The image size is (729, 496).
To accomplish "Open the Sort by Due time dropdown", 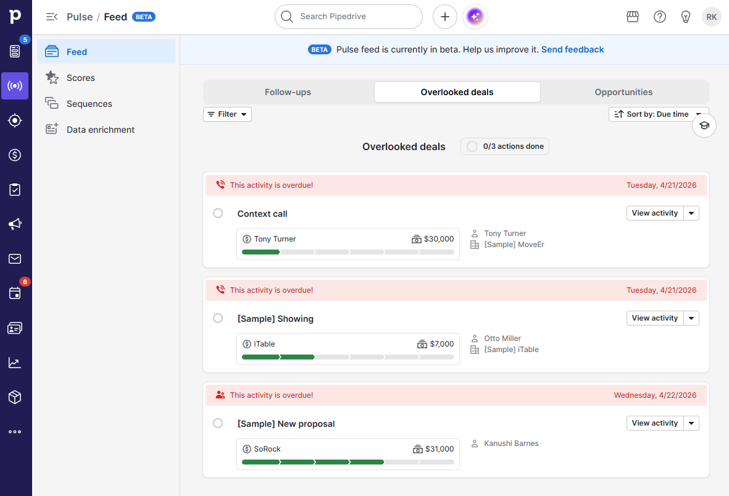I will pos(658,114).
